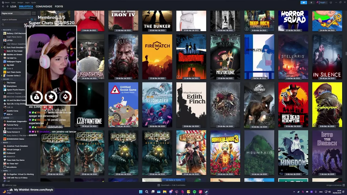The image size is (347, 195).
Task: Click the IR PARA O TOPO button
Action: click(173, 180)
